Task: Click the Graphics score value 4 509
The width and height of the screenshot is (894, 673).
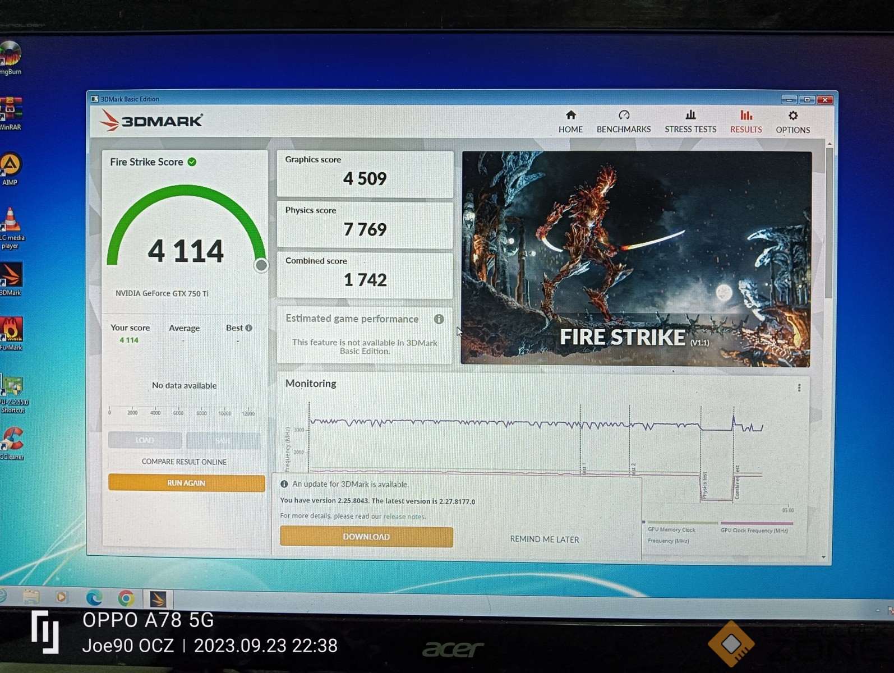Action: point(365,179)
